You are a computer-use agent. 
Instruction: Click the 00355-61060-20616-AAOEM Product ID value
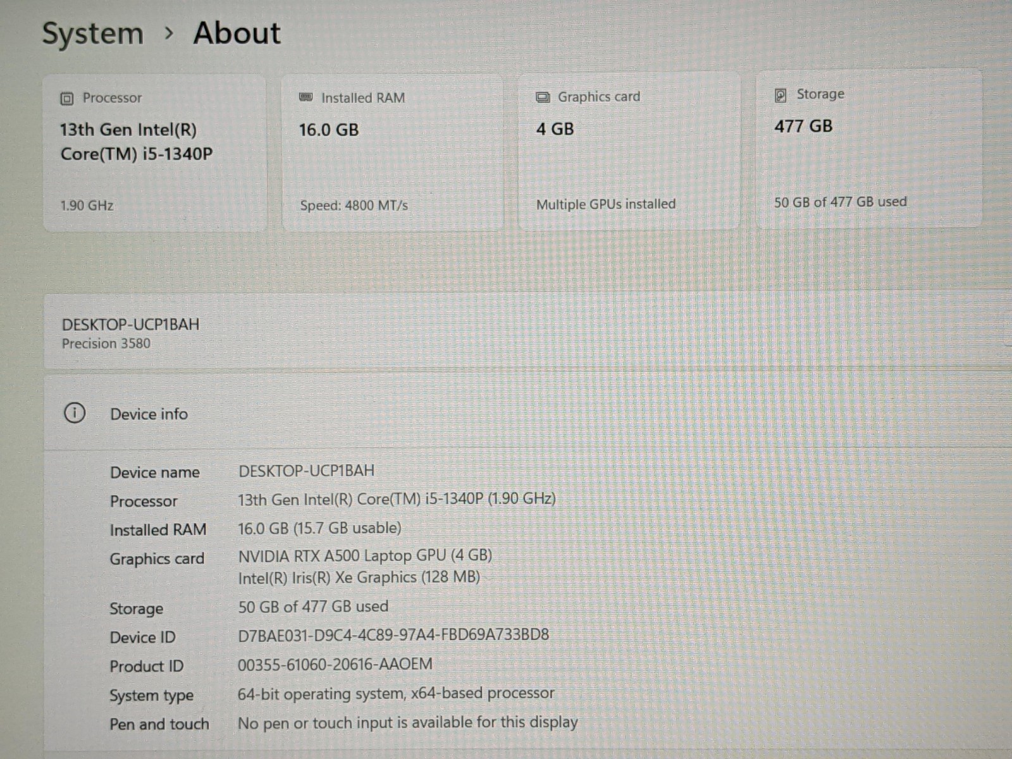[x=335, y=664]
